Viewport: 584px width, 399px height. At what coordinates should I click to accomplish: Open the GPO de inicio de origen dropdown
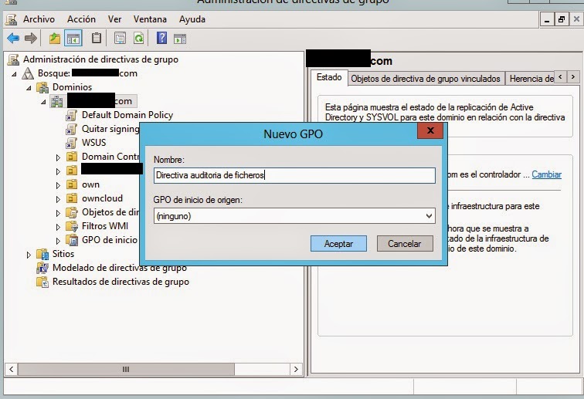(429, 216)
